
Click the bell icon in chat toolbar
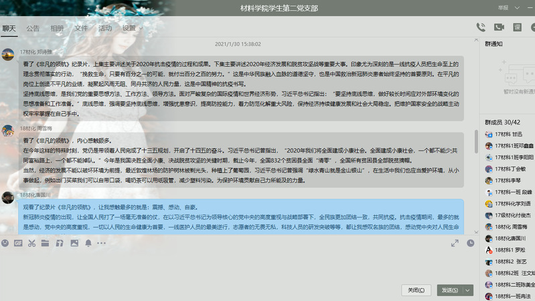click(88, 243)
